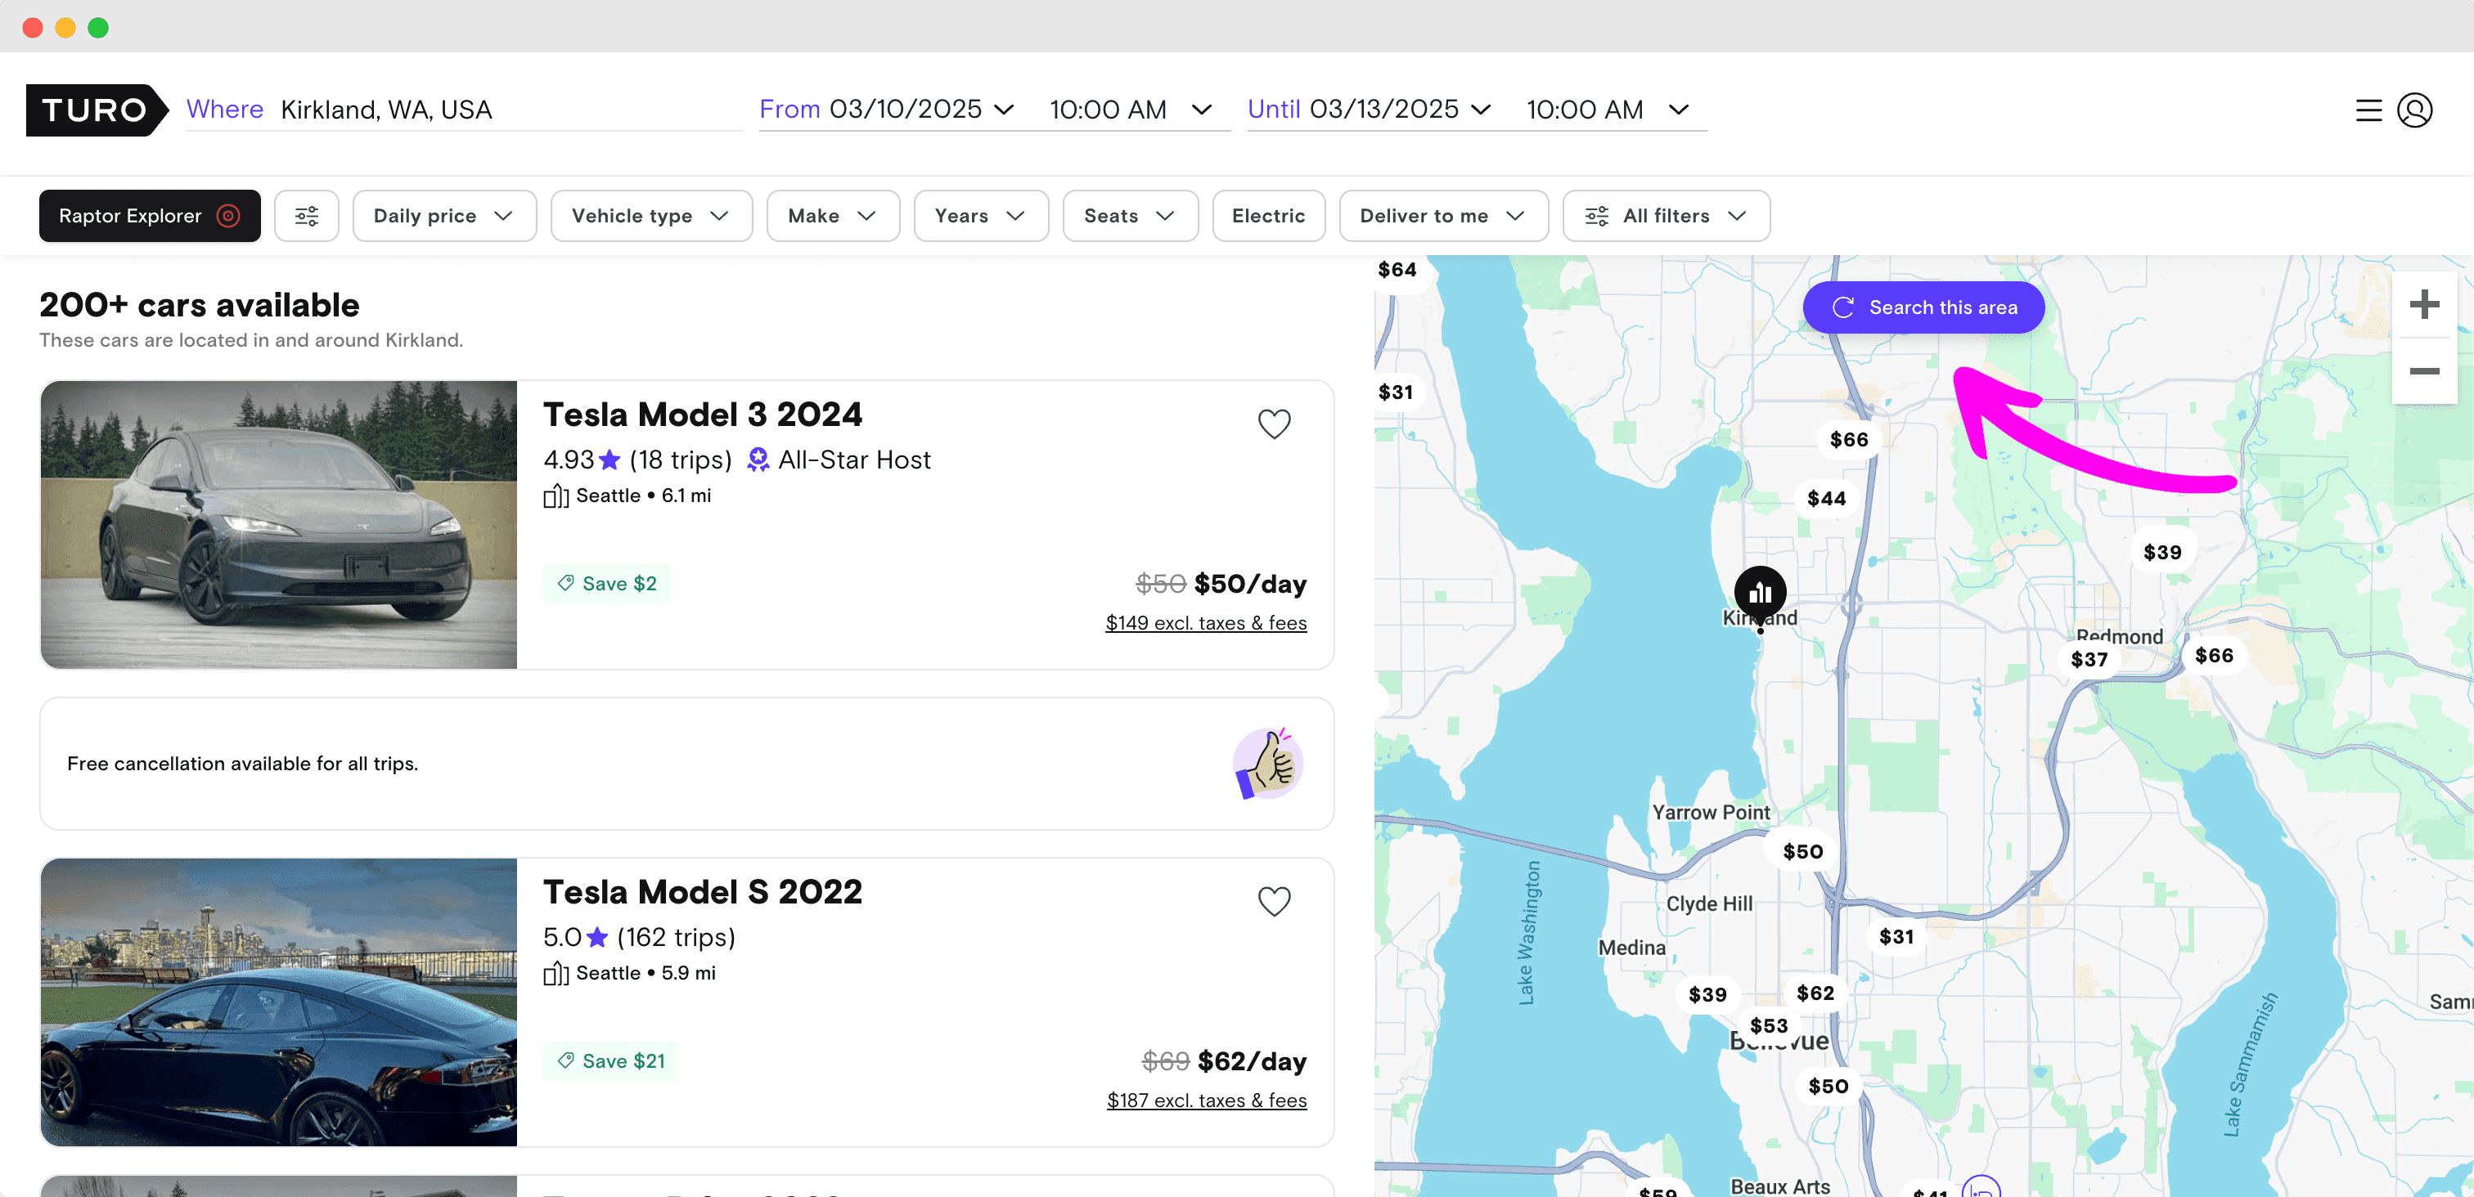Click the Where location input field

click(464, 110)
